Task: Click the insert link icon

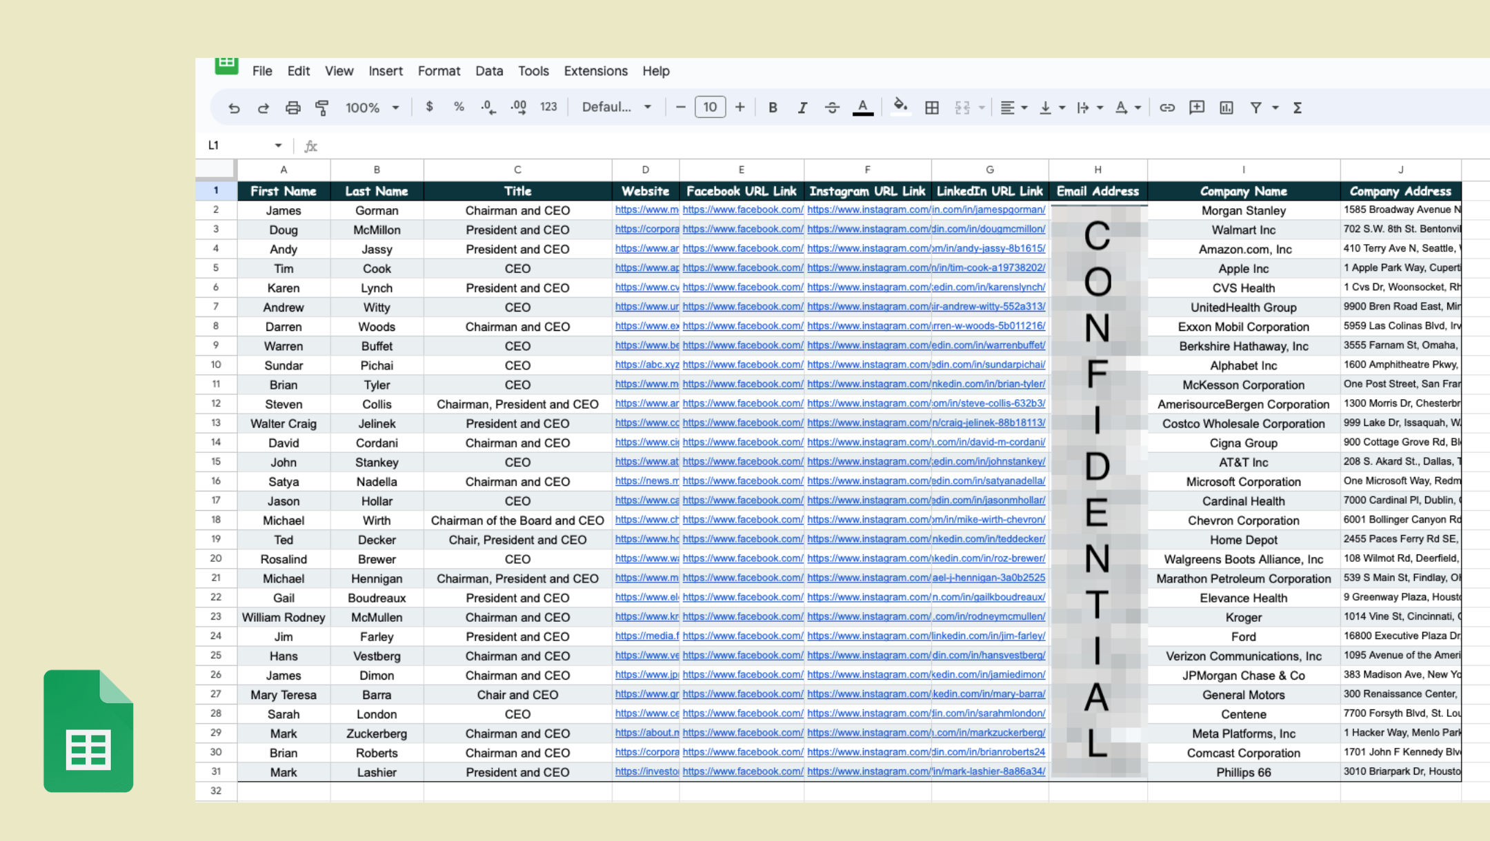Action: [x=1166, y=108]
